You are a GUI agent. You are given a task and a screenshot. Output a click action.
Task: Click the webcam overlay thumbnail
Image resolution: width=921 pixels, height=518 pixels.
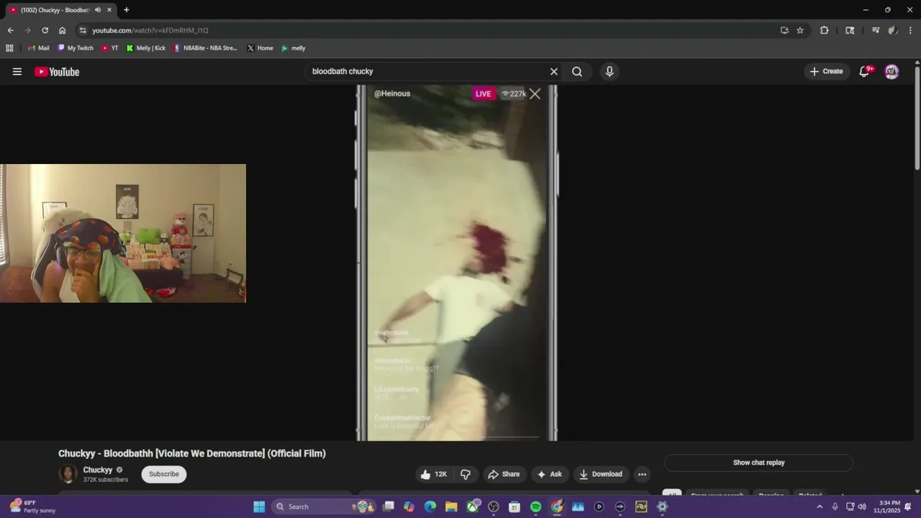[123, 233]
